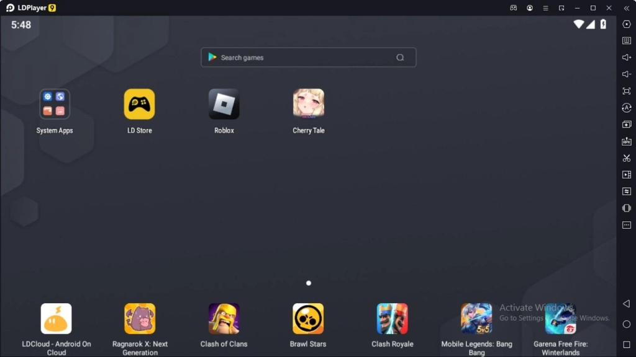Launch the Cherry Tale game

pyautogui.click(x=308, y=104)
